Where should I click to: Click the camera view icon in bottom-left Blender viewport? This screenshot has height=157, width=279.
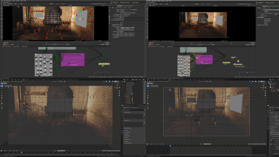[x=119, y=95]
